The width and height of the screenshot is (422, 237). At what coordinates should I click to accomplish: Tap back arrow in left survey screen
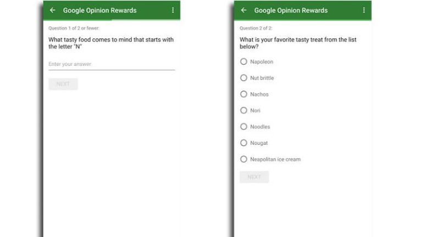point(53,10)
